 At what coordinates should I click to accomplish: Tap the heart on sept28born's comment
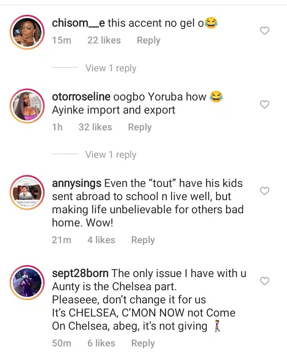(x=265, y=281)
